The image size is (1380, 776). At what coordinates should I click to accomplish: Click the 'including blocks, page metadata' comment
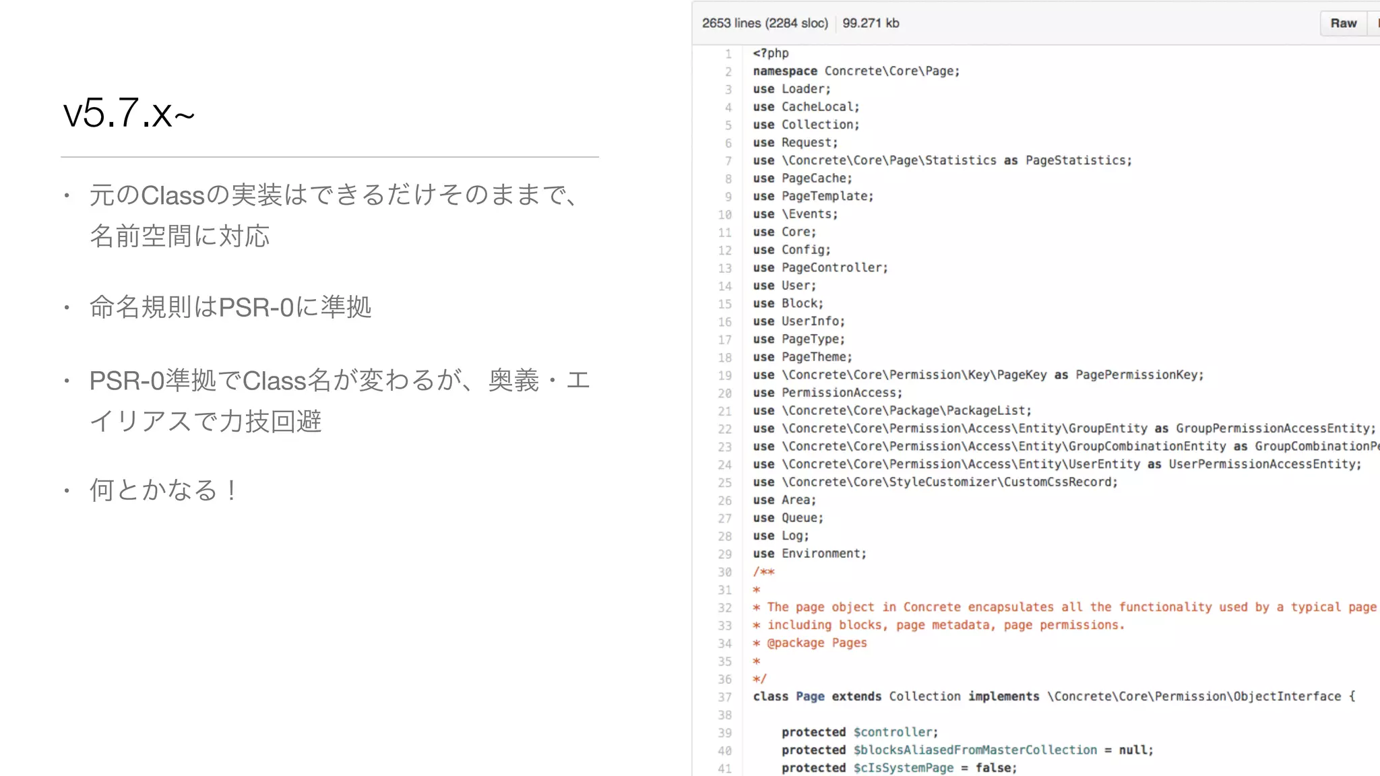click(939, 624)
